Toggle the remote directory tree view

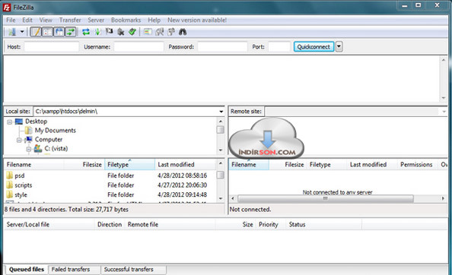pos(59,32)
